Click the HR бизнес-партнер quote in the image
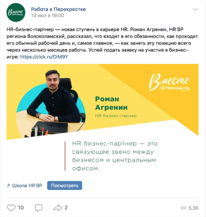The width and height of the screenshot is (206, 217). (x=114, y=156)
